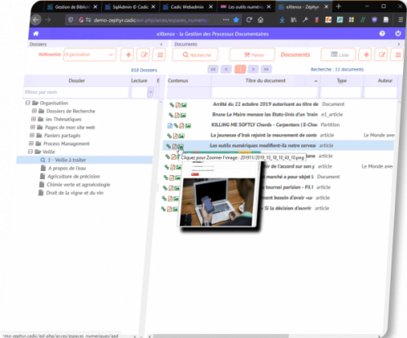Viewport: 407px width, 338px height.
Task: Toggle the bookmark star icon
Action: point(236,20)
